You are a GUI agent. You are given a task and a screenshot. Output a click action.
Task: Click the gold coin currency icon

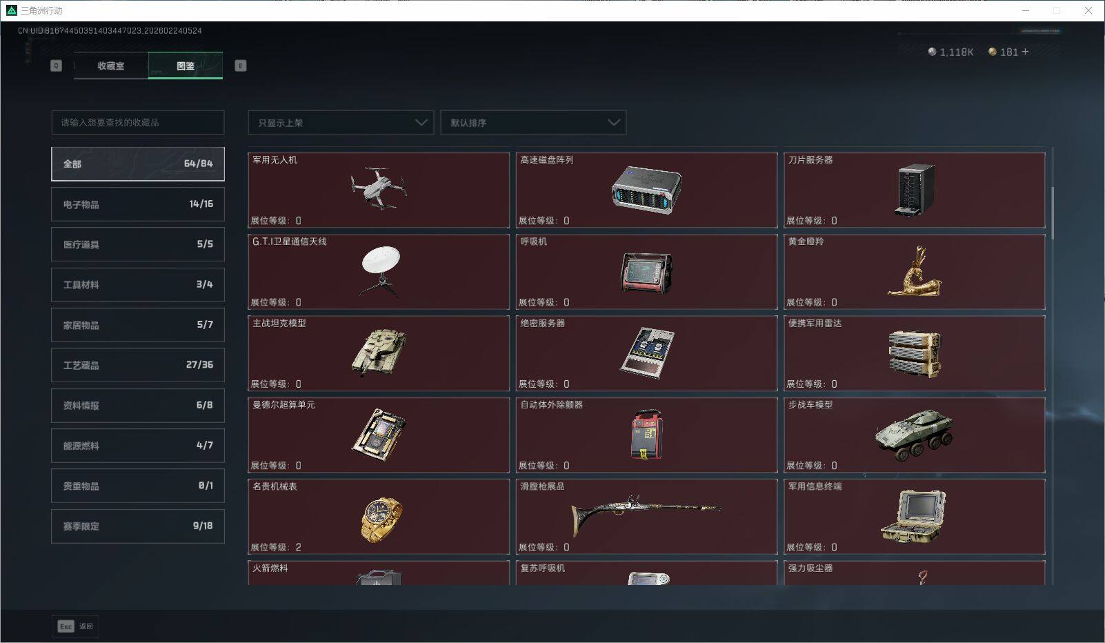tap(992, 51)
